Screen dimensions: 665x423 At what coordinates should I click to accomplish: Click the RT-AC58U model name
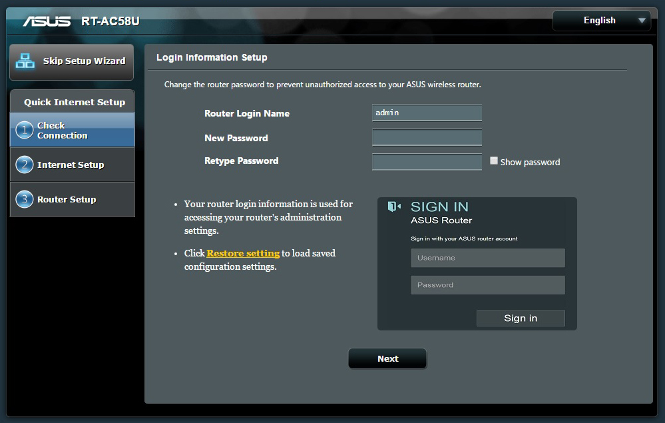click(111, 21)
